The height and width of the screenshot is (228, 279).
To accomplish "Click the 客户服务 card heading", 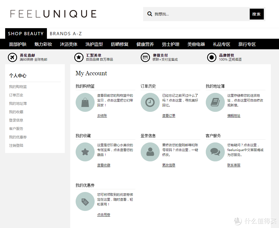I will [x=213, y=136].
